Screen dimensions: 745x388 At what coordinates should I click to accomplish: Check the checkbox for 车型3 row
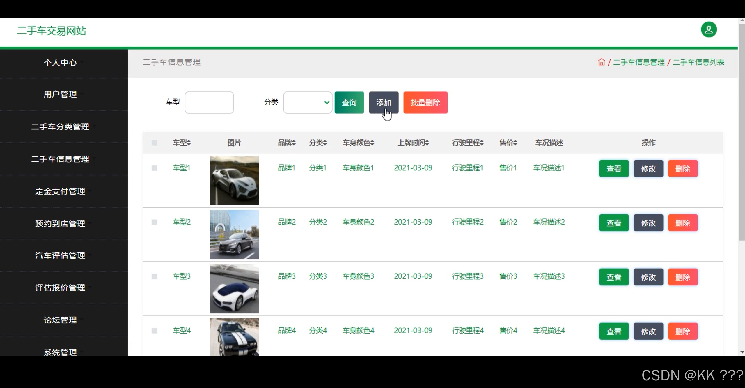tap(155, 276)
